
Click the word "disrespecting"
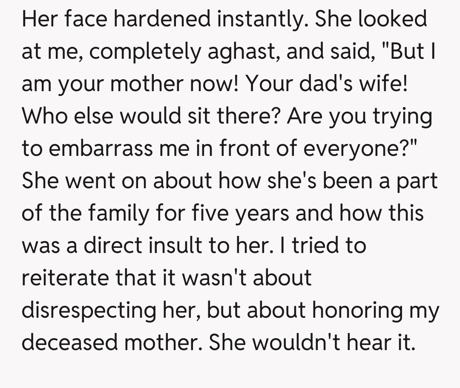click(88, 310)
